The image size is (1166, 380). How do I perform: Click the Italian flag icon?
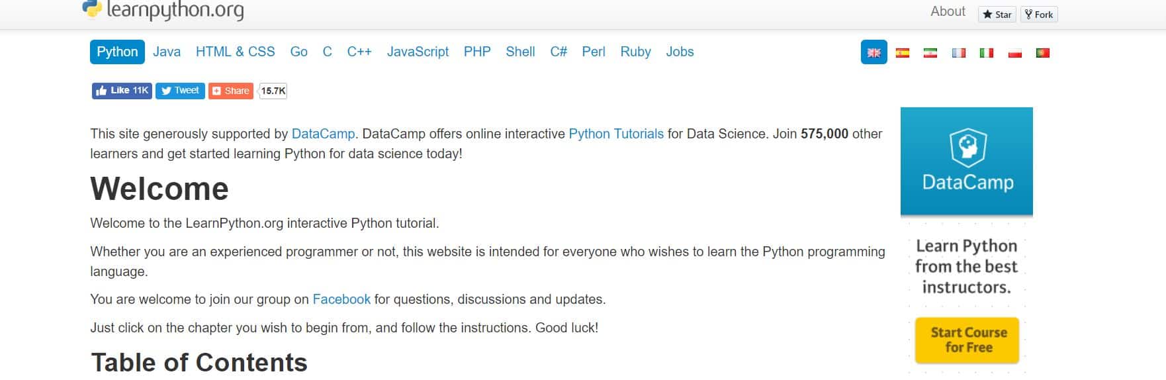986,53
